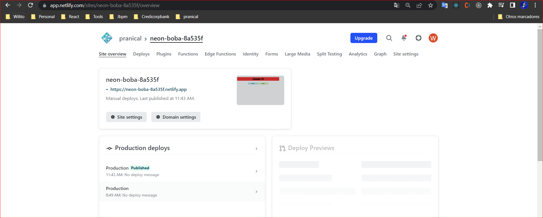Open the Otros marcadores bookmarks folder
The height and width of the screenshot is (218, 543).
coord(519,17)
